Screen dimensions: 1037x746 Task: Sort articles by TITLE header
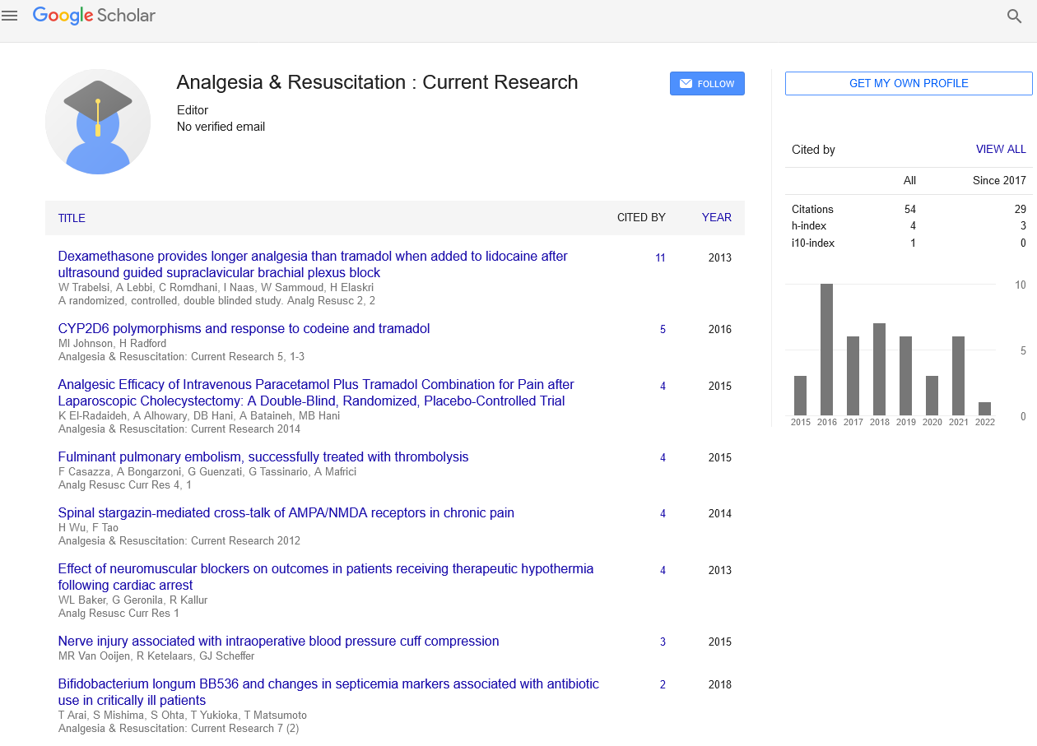tap(72, 218)
